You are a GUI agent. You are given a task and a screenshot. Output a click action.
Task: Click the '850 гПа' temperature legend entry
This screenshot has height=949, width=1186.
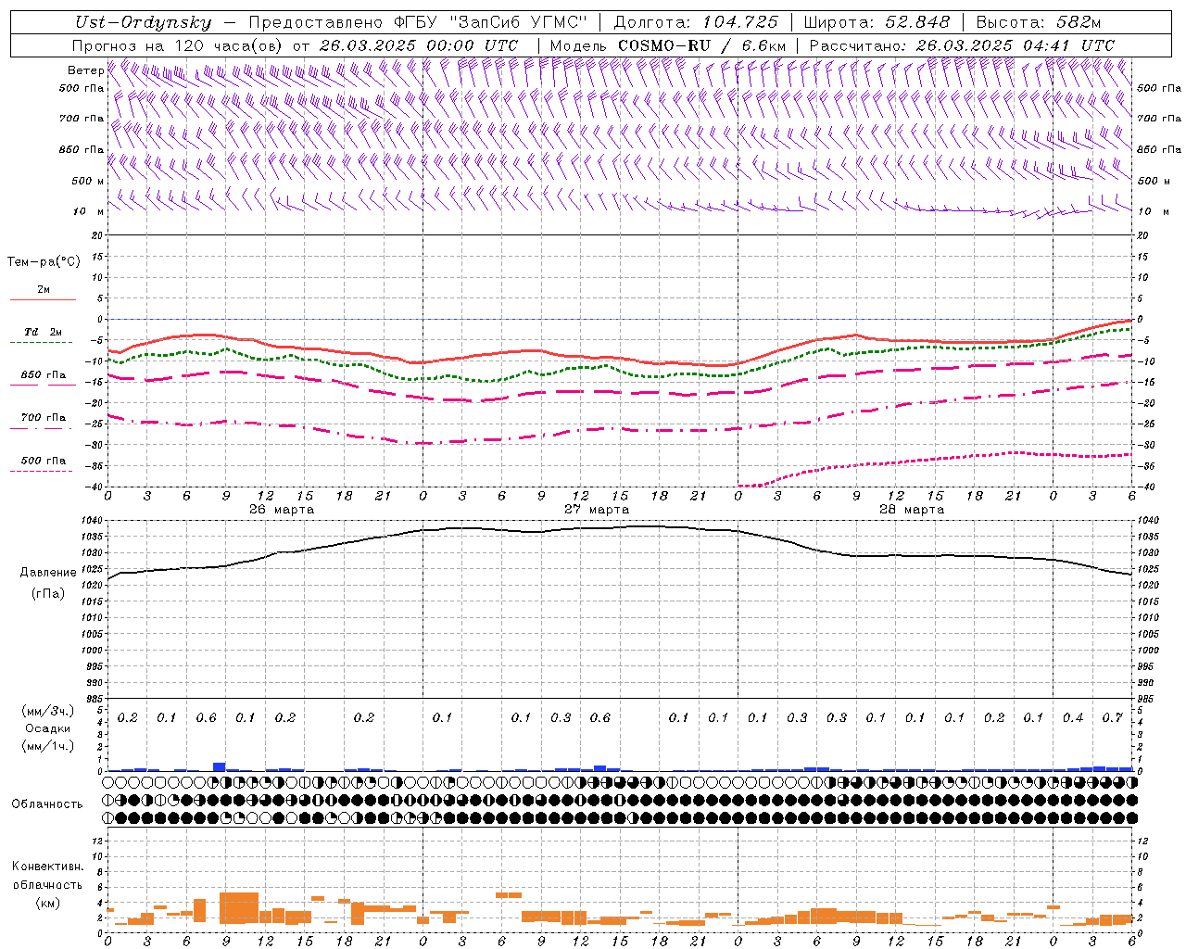coord(44,374)
